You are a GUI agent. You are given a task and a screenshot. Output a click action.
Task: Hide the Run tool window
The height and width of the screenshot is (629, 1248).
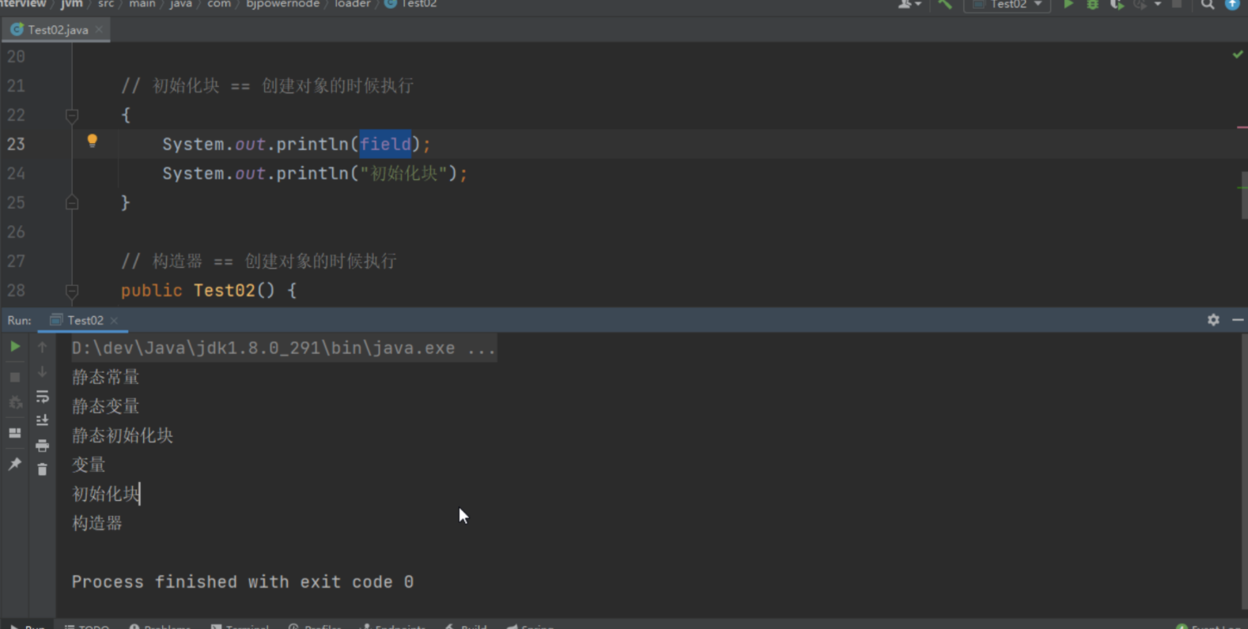pos(1238,320)
